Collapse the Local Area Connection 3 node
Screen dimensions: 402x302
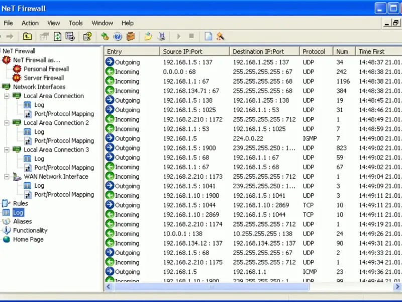tap(7, 149)
